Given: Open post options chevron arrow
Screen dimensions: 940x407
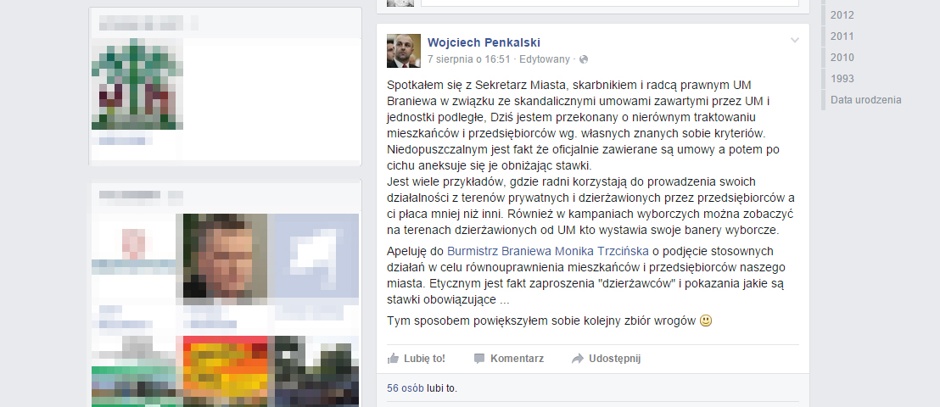Looking at the screenshot, I should point(794,40).
